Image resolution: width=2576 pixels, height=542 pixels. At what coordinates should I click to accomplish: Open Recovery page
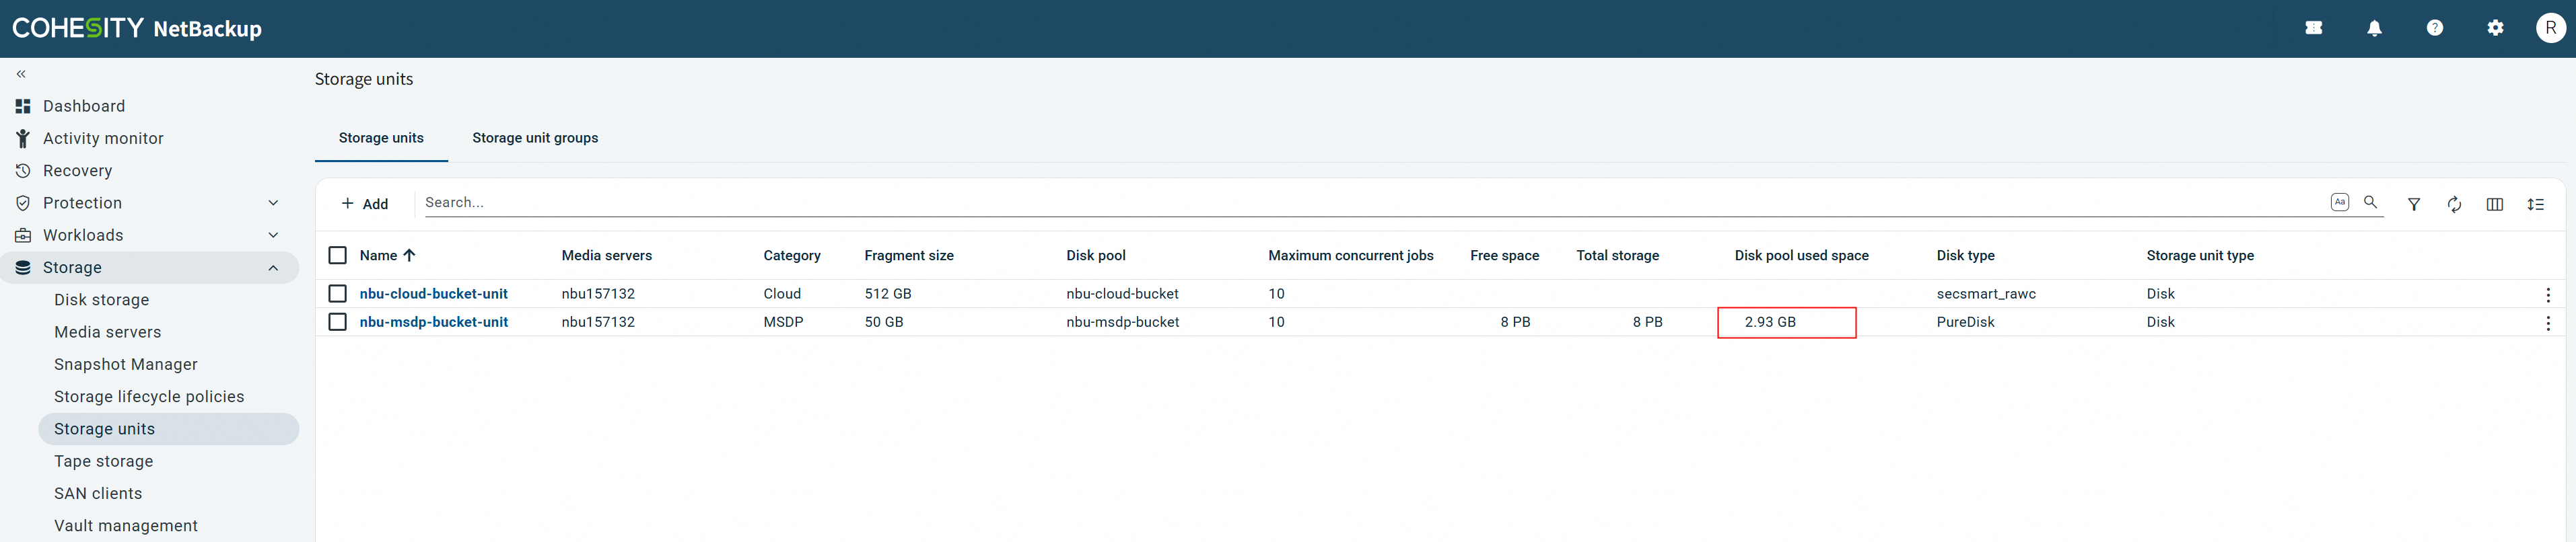click(77, 171)
